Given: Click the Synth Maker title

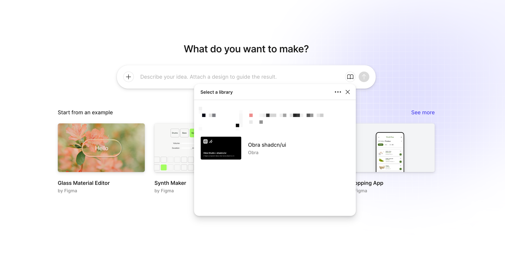Looking at the screenshot, I should coord(170,183).
